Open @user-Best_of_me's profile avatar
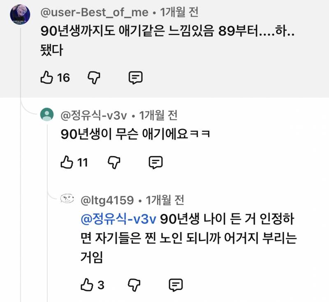 click(19, 14)
